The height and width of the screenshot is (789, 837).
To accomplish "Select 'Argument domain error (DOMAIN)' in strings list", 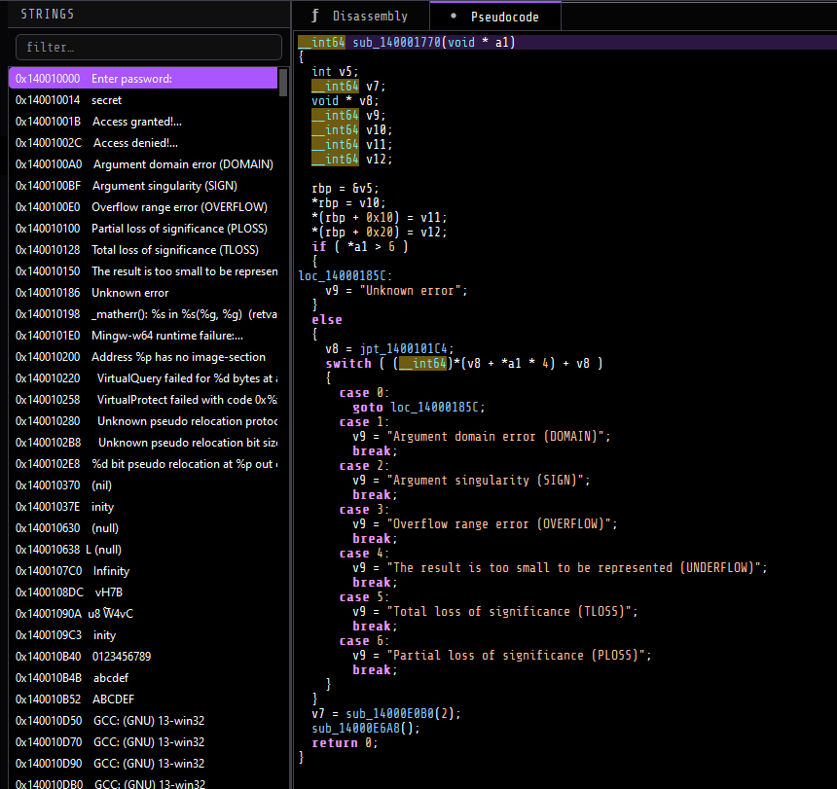I will click(x=143, y=163).
